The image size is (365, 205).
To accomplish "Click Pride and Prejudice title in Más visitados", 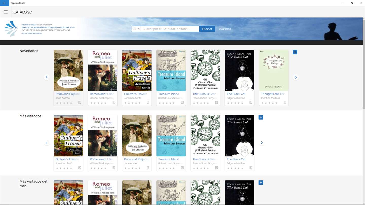I will (137, 159).
